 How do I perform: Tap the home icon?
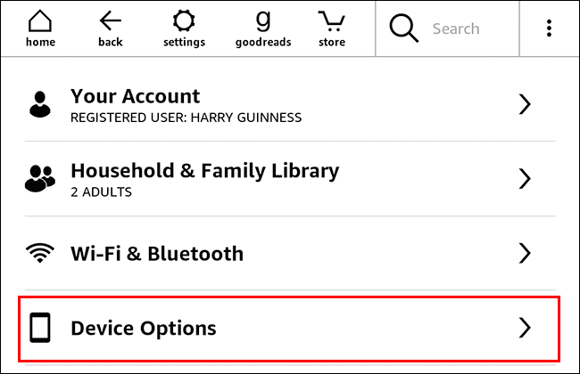(39, 21)
